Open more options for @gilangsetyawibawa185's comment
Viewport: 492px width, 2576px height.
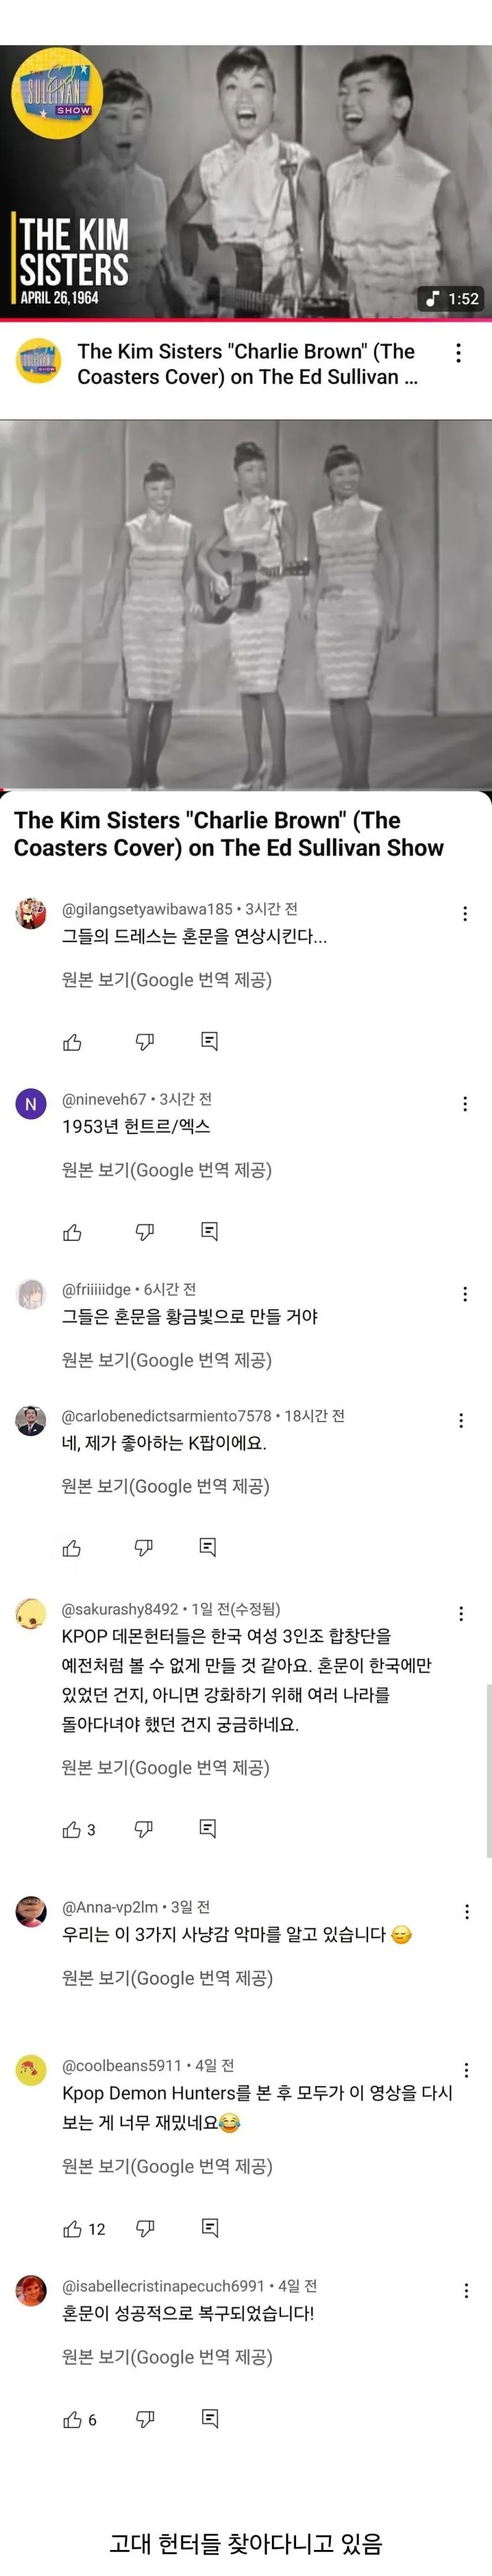[x=465, y=914]
